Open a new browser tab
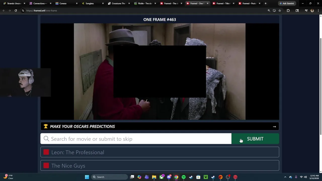 click(x=265, y=4)
